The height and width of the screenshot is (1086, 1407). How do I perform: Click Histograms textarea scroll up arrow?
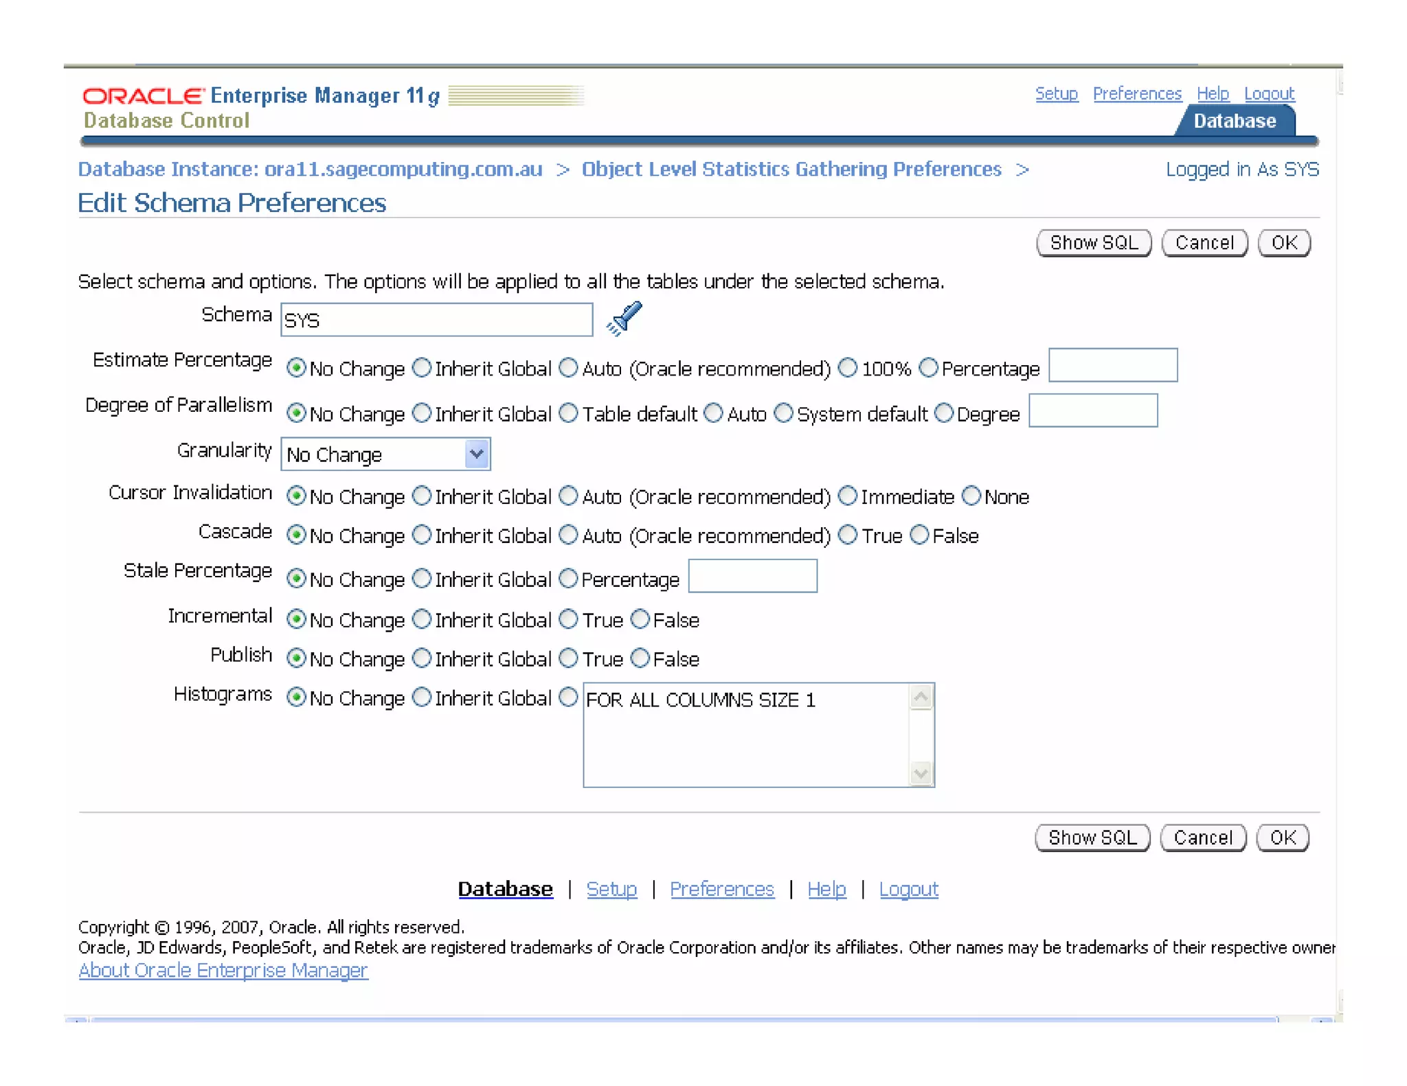pyautogui.click(x=921, y=697)
